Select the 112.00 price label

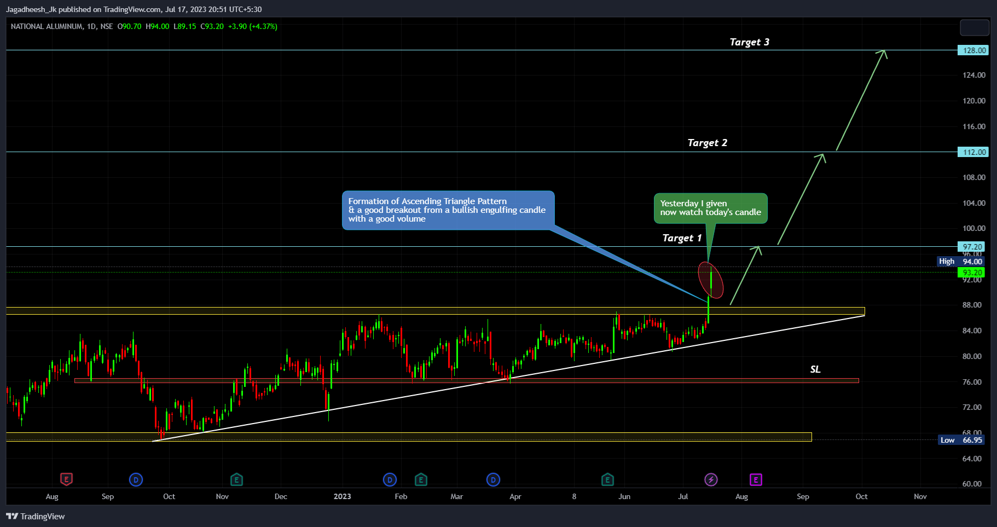[x=973, y=152]
